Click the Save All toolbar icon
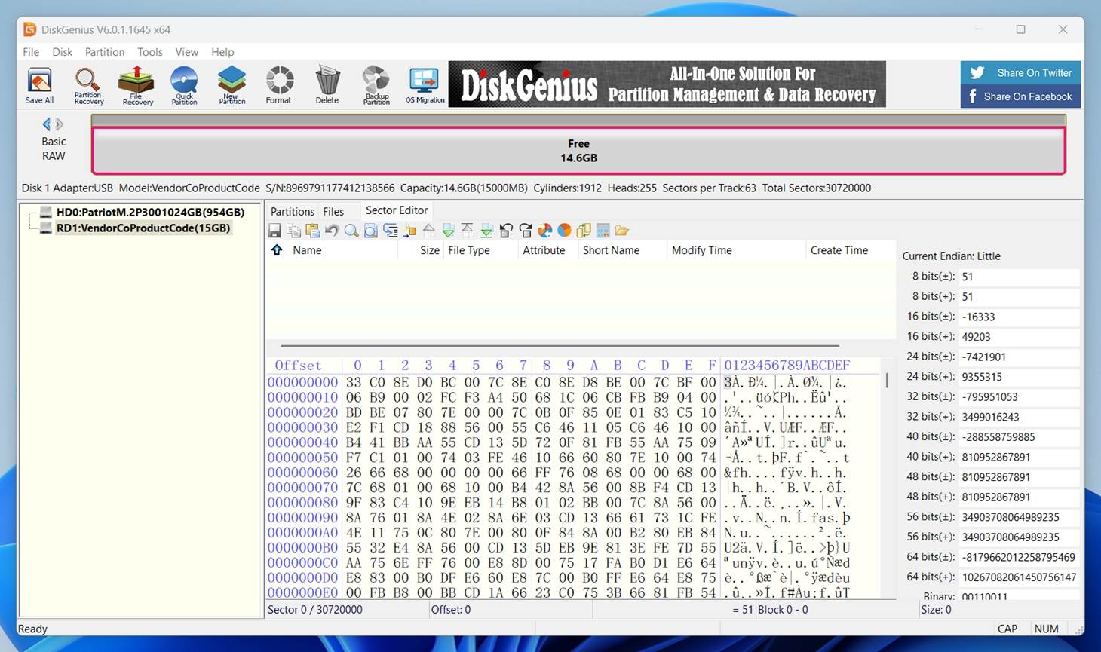The image size is (1101, 652). click(x=39, y=85)
